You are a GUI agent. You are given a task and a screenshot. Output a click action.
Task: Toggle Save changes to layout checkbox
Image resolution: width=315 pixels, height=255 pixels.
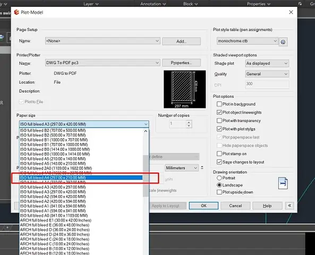point(219,162)
